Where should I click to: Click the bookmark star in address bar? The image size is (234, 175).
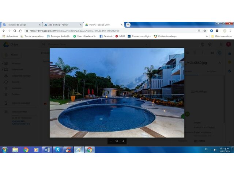(205, 31)
